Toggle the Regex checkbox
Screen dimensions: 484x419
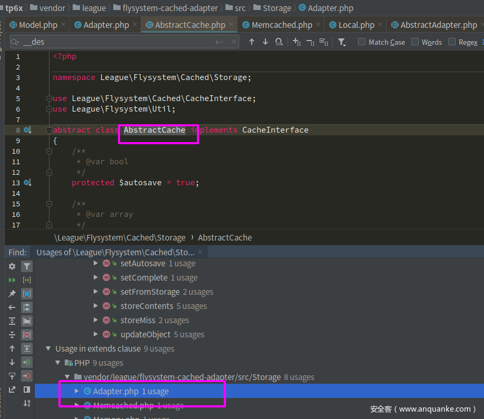[452, 42]
